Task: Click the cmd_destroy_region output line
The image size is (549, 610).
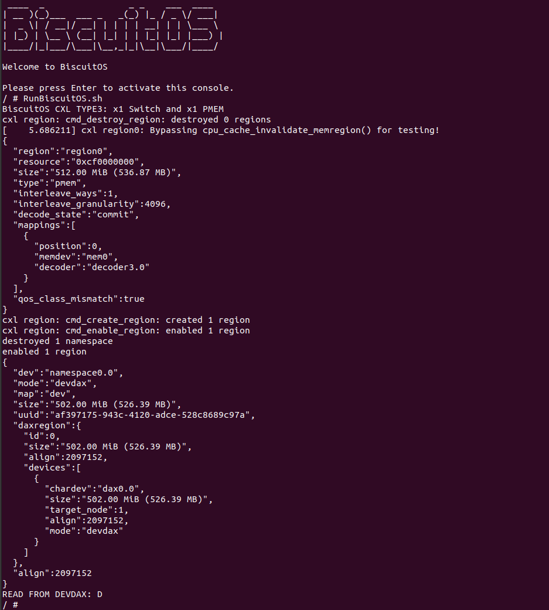Action: click(x=136, y=120)
